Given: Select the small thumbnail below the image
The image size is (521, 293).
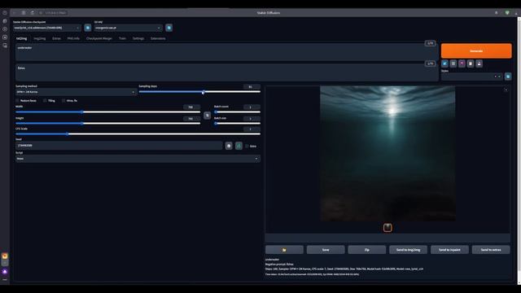Looking at the screenshot, I should [387, 228].
